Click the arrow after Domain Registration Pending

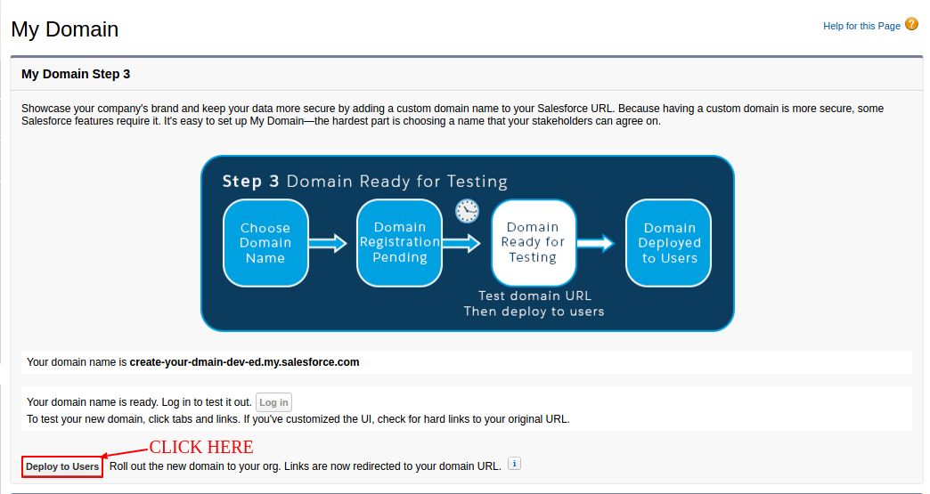point(461,243)
